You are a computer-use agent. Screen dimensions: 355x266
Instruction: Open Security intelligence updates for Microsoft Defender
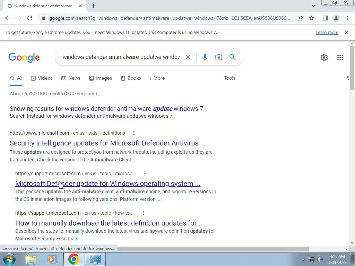[x=107, y=143]
